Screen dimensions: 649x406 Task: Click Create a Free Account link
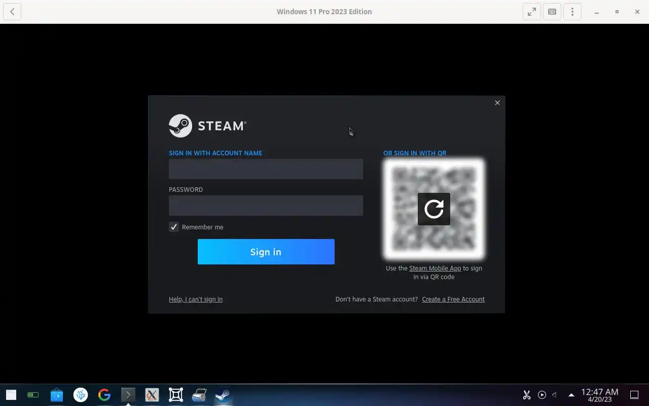[453, 299]
